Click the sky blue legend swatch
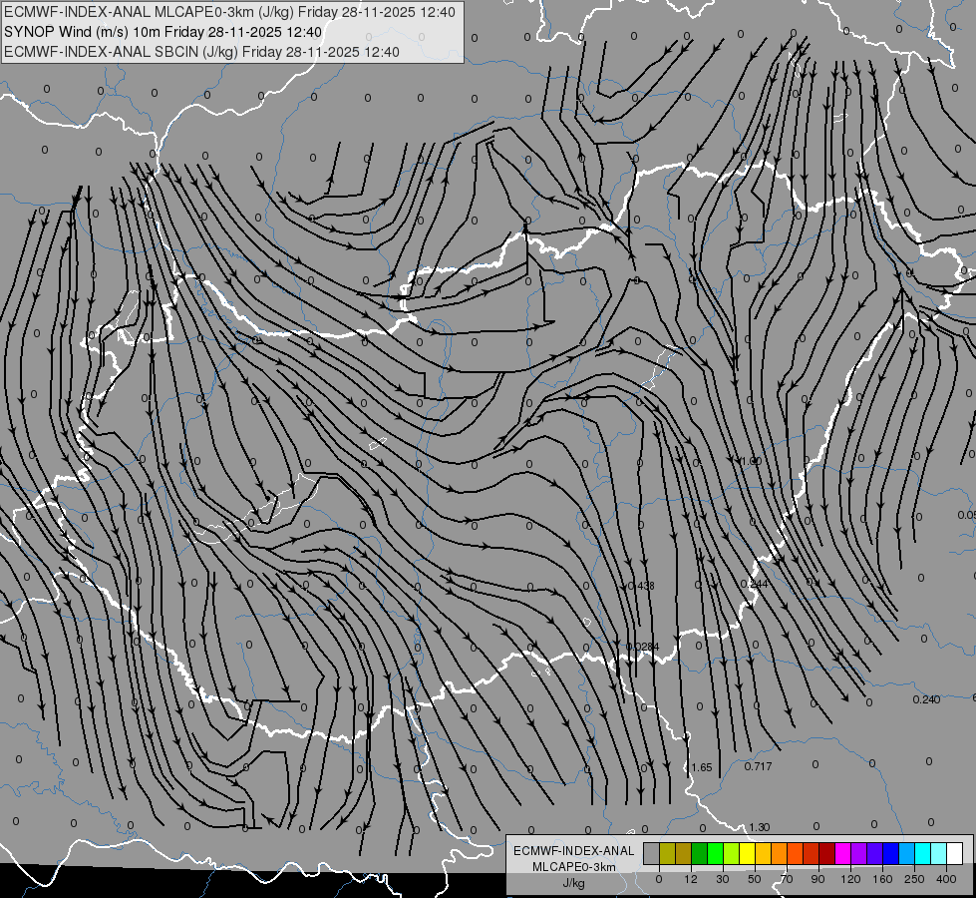This screenshot has height=898, width=976. coord(907,853)
